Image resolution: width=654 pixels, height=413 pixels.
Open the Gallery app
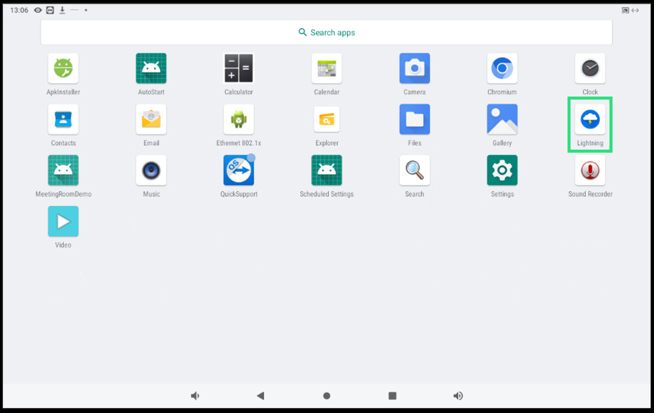click(x=502, y=119)
